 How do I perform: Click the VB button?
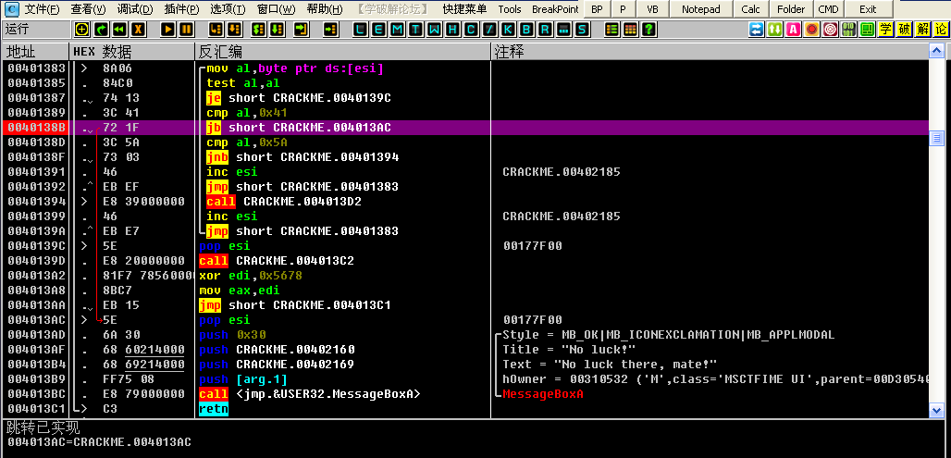click(x=652, y=9)
